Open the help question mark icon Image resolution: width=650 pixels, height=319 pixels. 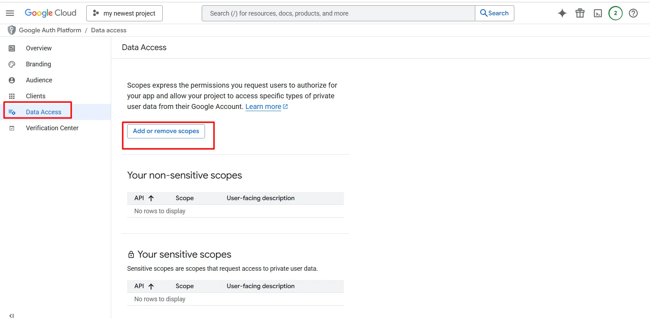633,13
